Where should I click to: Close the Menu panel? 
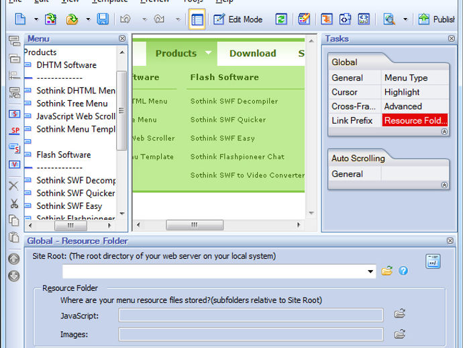[x=122, y=39]
